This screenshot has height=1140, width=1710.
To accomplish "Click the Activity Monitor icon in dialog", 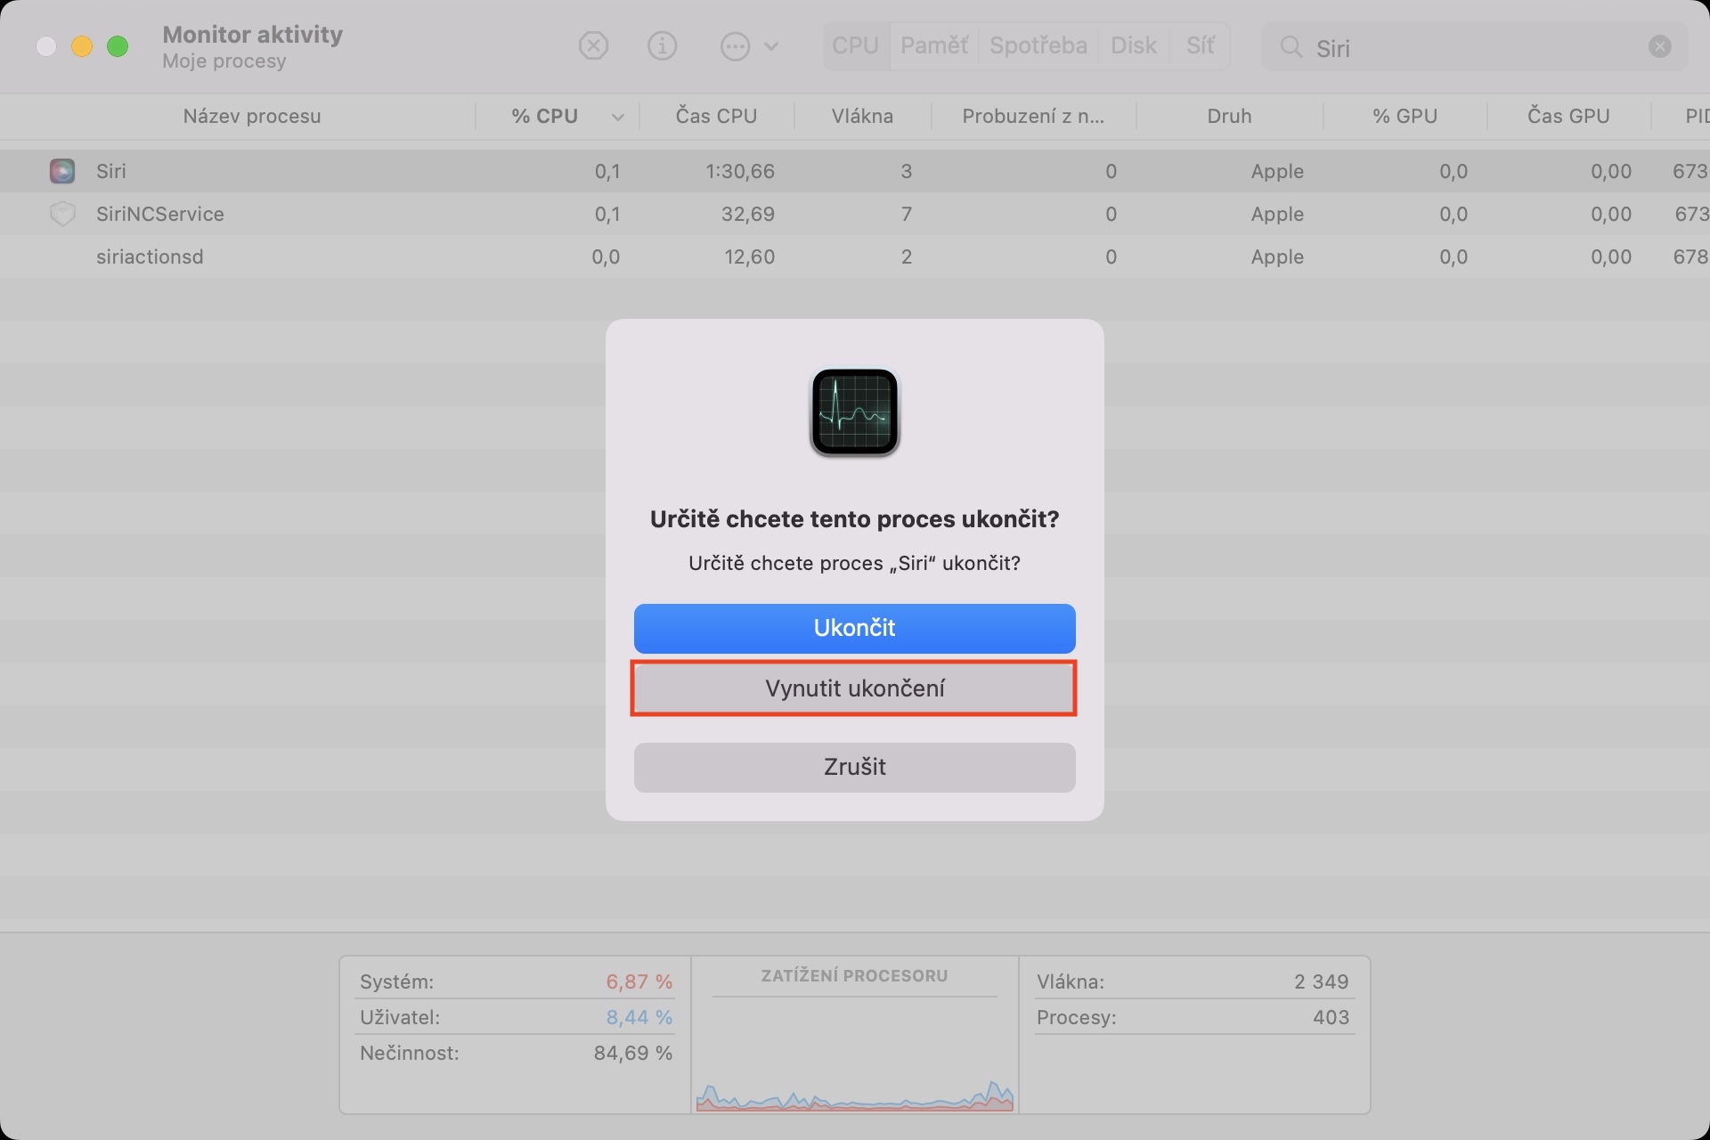I will pyautogui.click(x=854, y=412).
